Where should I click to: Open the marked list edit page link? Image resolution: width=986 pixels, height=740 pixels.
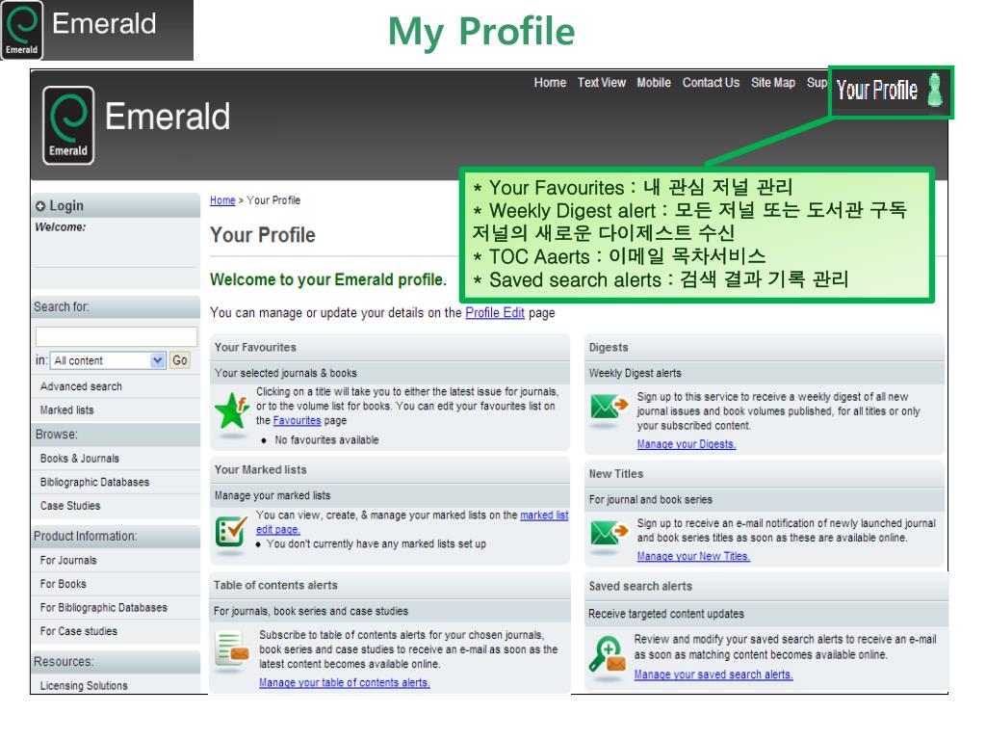(412, 522)
